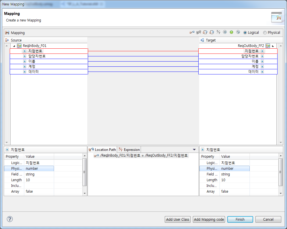287x229 pixels.
Task: Click the left properties panel scrollbar
Action: [84, 172]
